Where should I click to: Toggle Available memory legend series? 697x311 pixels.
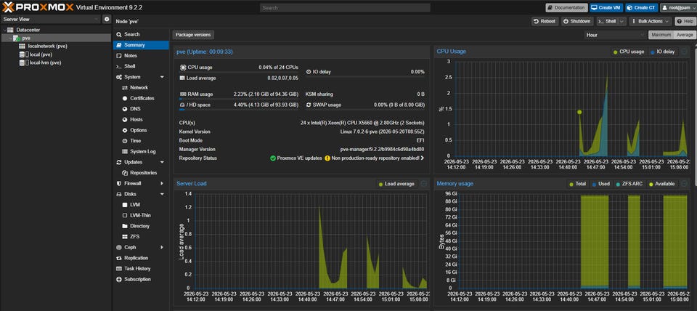tap(662, 184)
